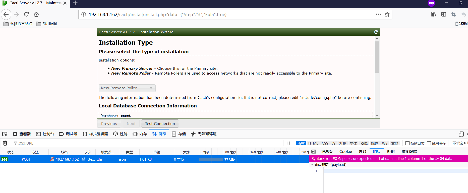
Task: Reload the page with the refresh icon
Action: [x=26, y=14]
